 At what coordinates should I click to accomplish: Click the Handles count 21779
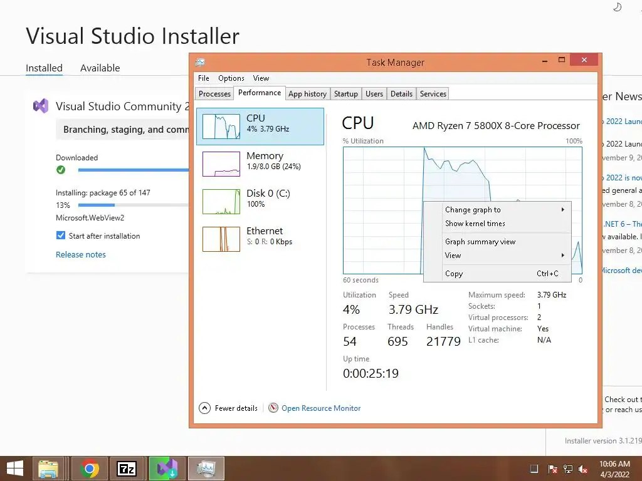[443, 341]
